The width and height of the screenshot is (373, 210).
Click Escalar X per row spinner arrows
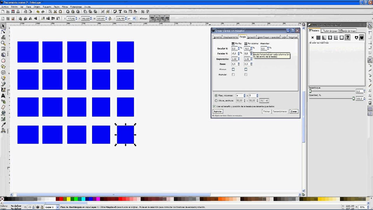tap(239, 48)
